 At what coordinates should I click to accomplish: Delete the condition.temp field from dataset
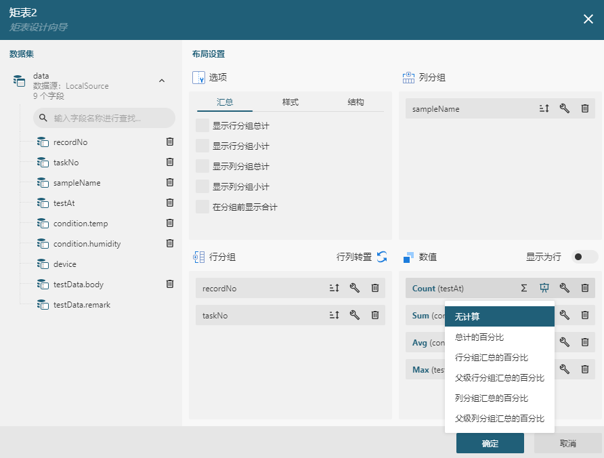170,223
